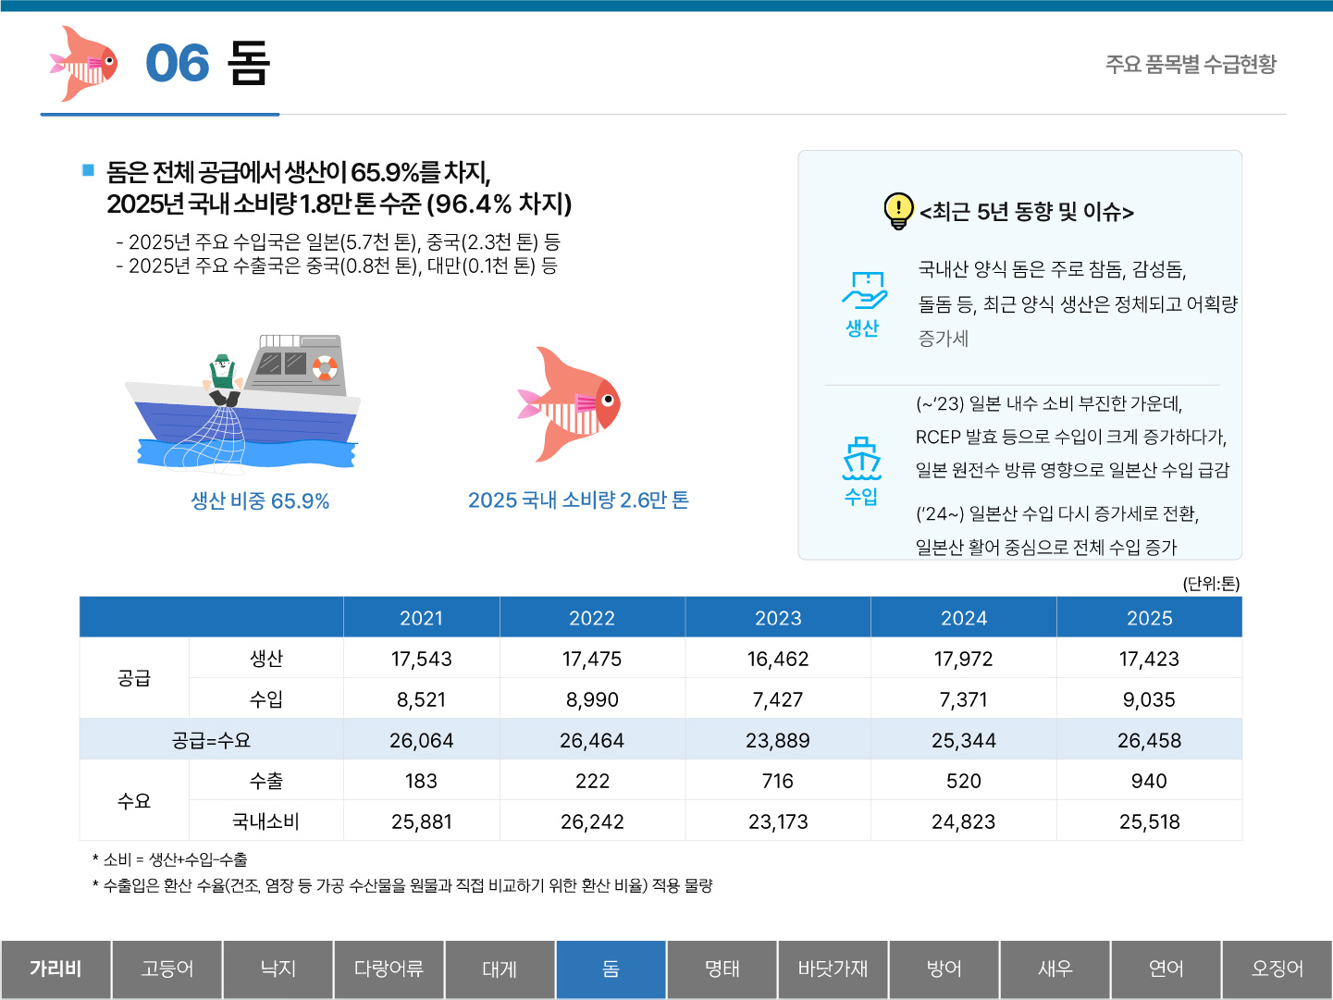The height and width of the screenshot is (1000, 1333).
Task: Click the 2025 수출 value 940
Action: click(1149, 781)
